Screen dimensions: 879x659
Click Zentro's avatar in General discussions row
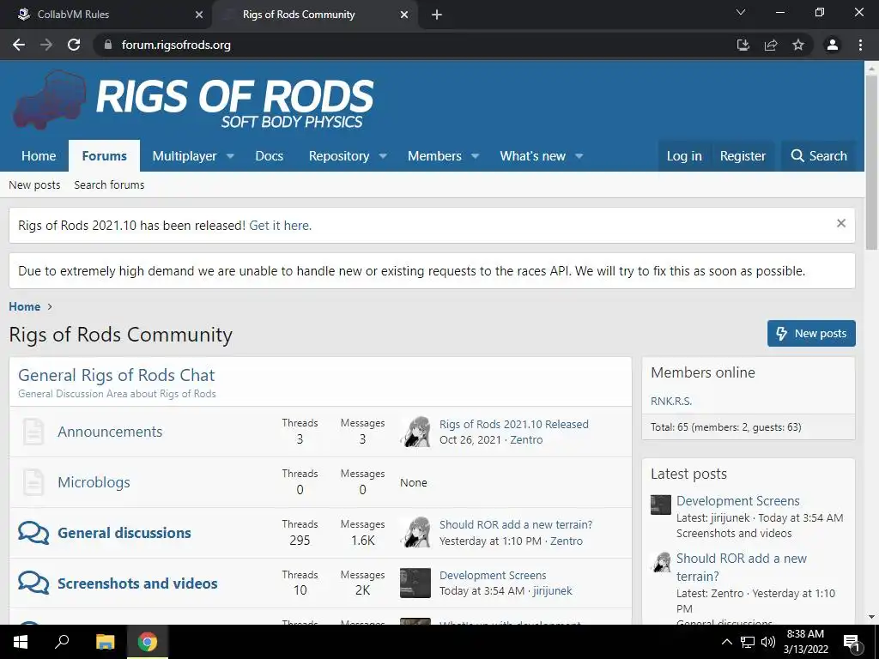[x=415, y=532]
